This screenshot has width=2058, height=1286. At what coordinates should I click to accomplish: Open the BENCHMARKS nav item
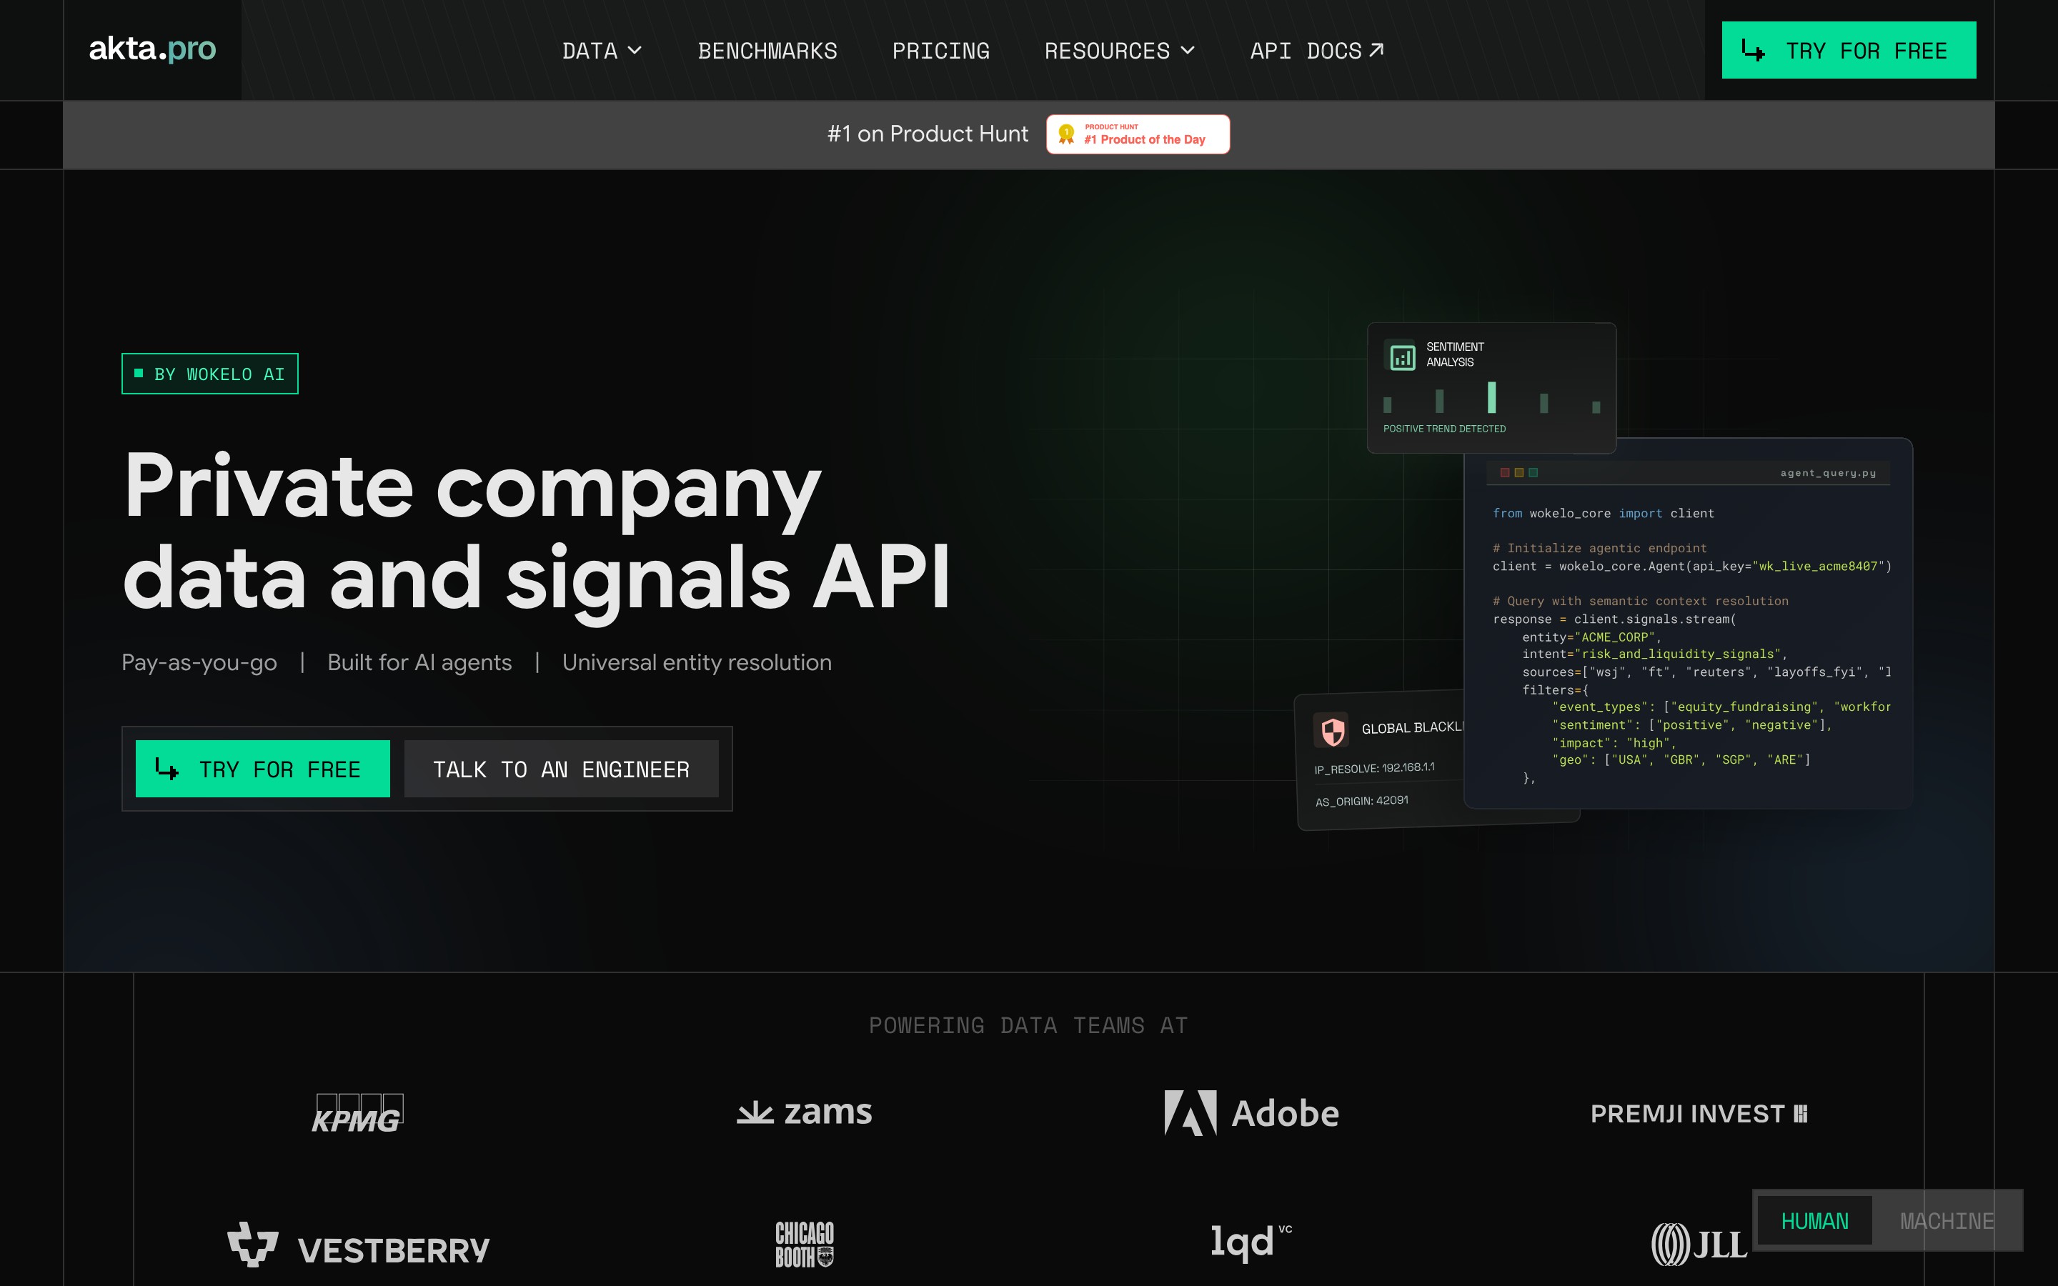[767, 51]
